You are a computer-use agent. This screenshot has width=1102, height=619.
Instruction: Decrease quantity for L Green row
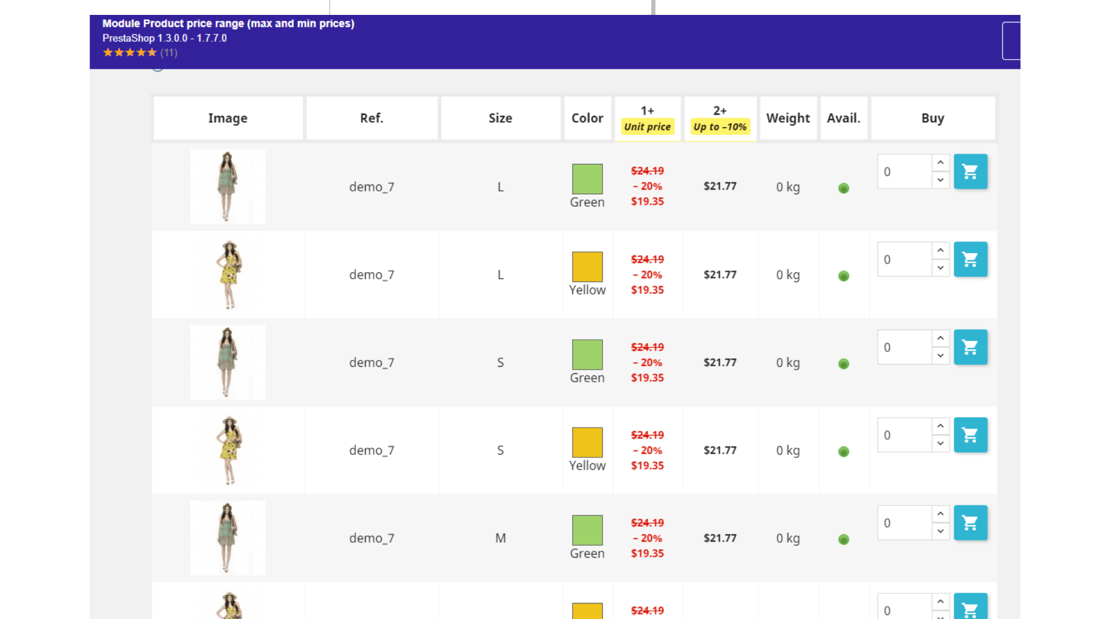tap(940, 180)
